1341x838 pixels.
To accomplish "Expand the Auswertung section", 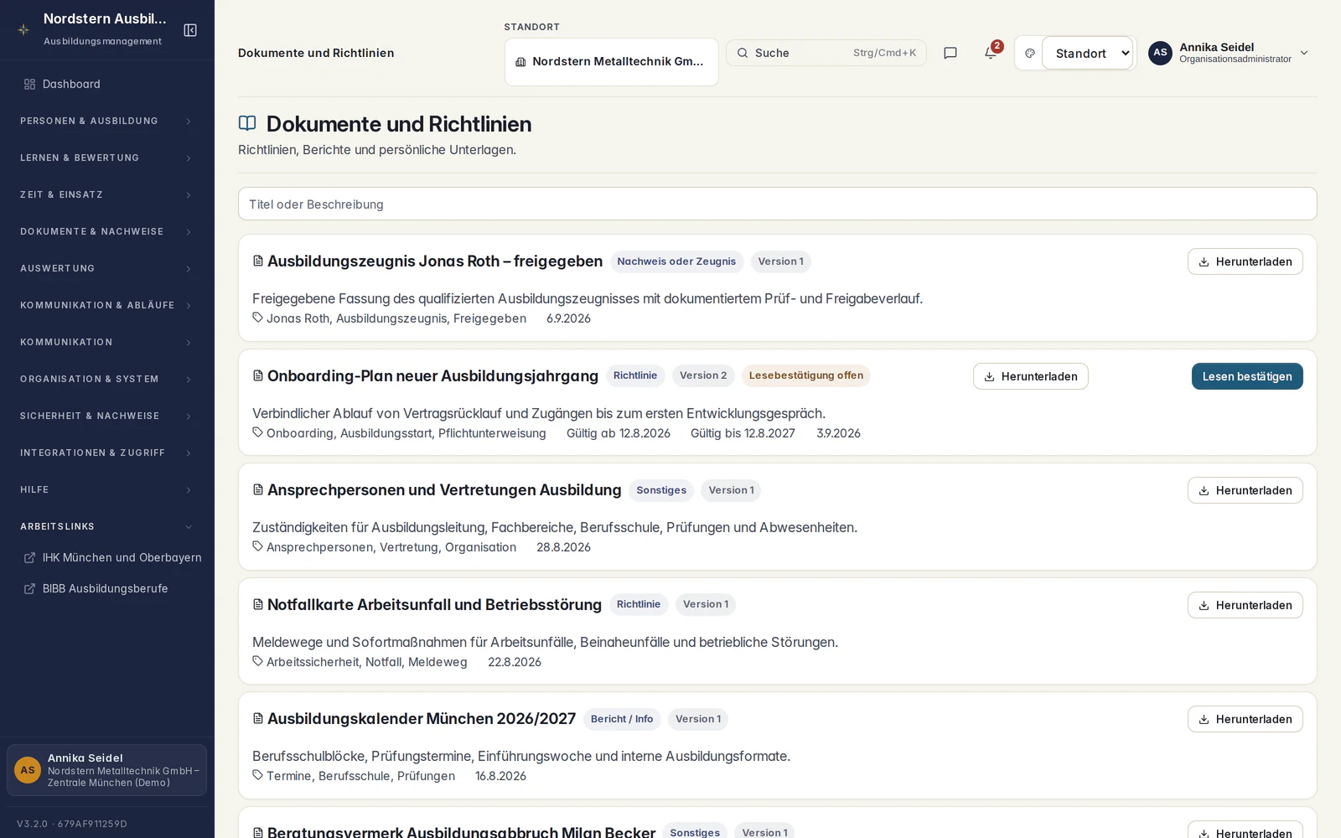I will tap(107, 269).
